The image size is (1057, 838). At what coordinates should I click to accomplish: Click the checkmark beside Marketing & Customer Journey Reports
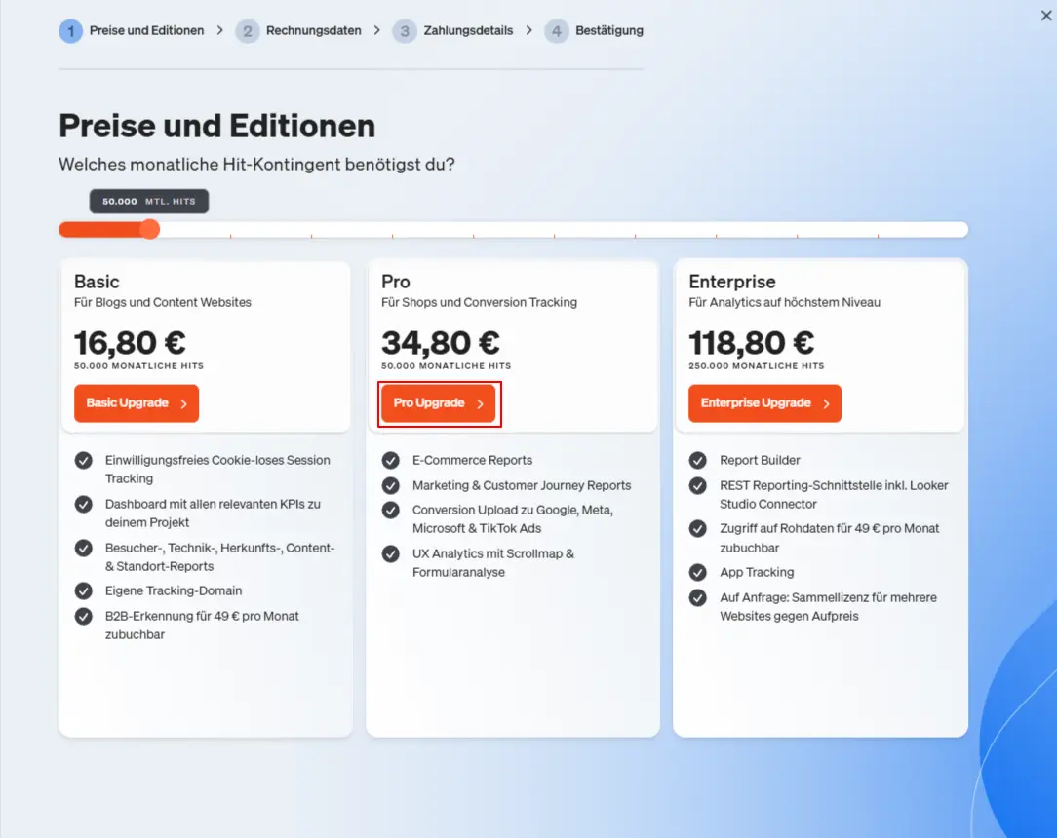(390, 485)
